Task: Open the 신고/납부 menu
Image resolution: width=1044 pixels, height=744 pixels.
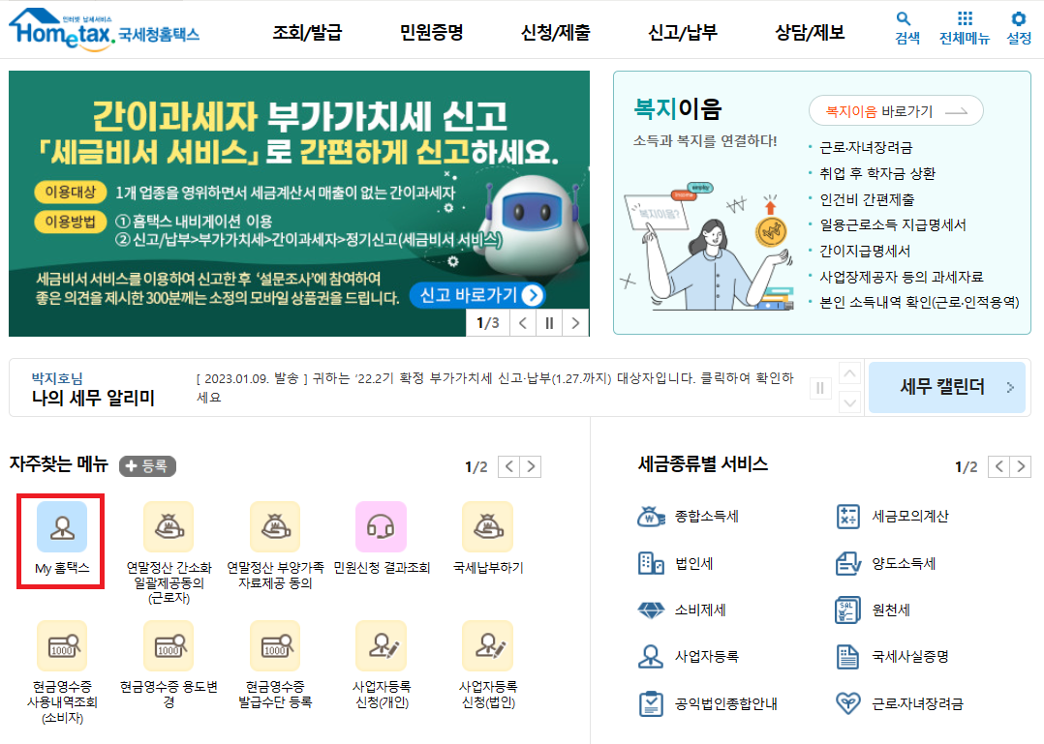Action: (x=685, y=32)
